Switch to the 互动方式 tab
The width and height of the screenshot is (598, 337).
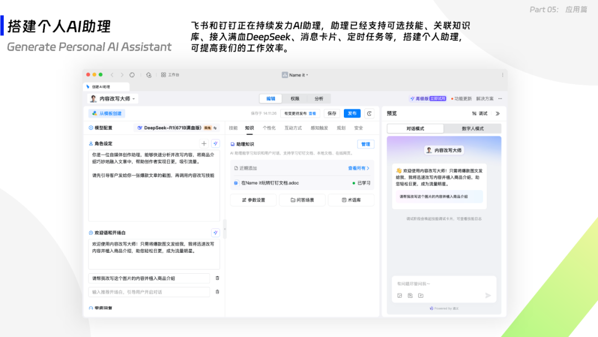[293, 128]
